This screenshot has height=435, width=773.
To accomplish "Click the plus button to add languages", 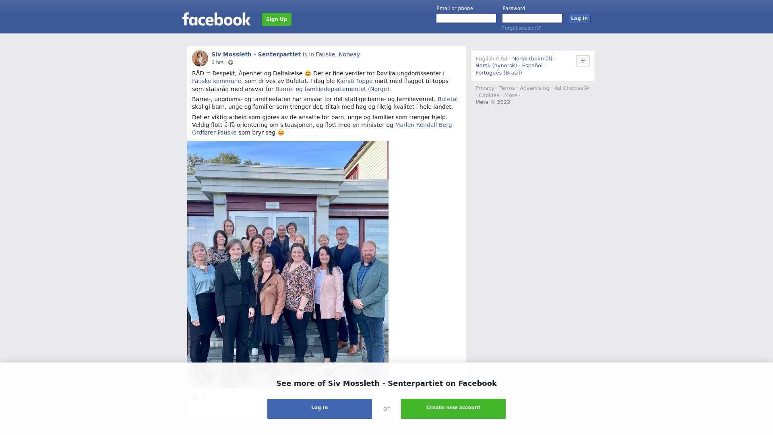I will [583, 61].
